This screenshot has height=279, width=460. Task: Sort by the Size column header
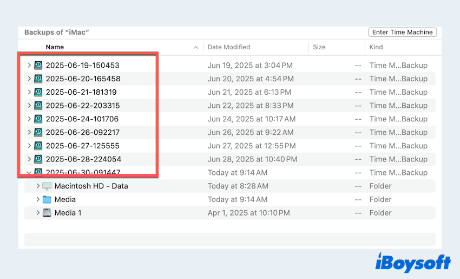[319, 47]
